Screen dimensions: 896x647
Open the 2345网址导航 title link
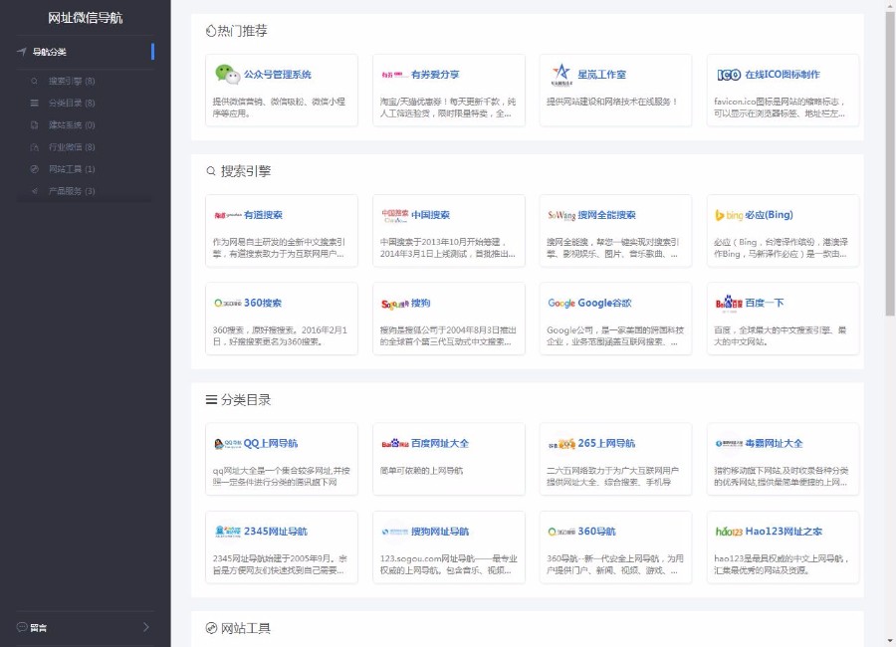pos(276,532)
